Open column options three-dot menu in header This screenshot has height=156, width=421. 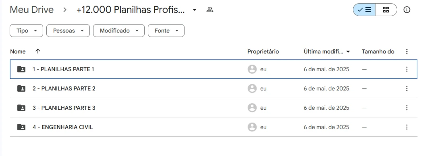(407, 51)
